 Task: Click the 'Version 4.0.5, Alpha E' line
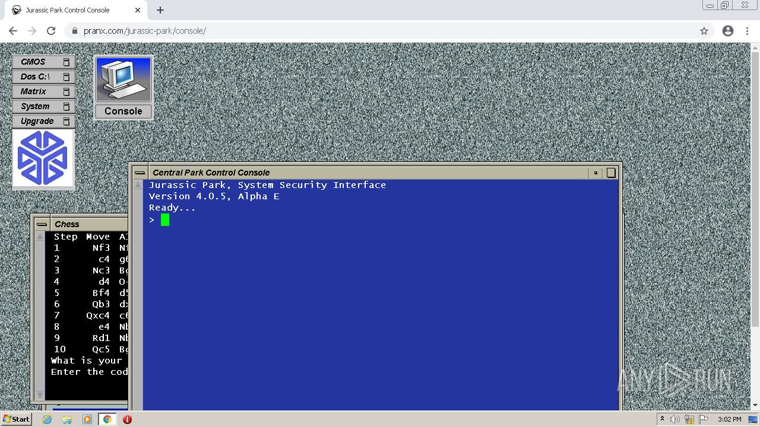[214, 196]
